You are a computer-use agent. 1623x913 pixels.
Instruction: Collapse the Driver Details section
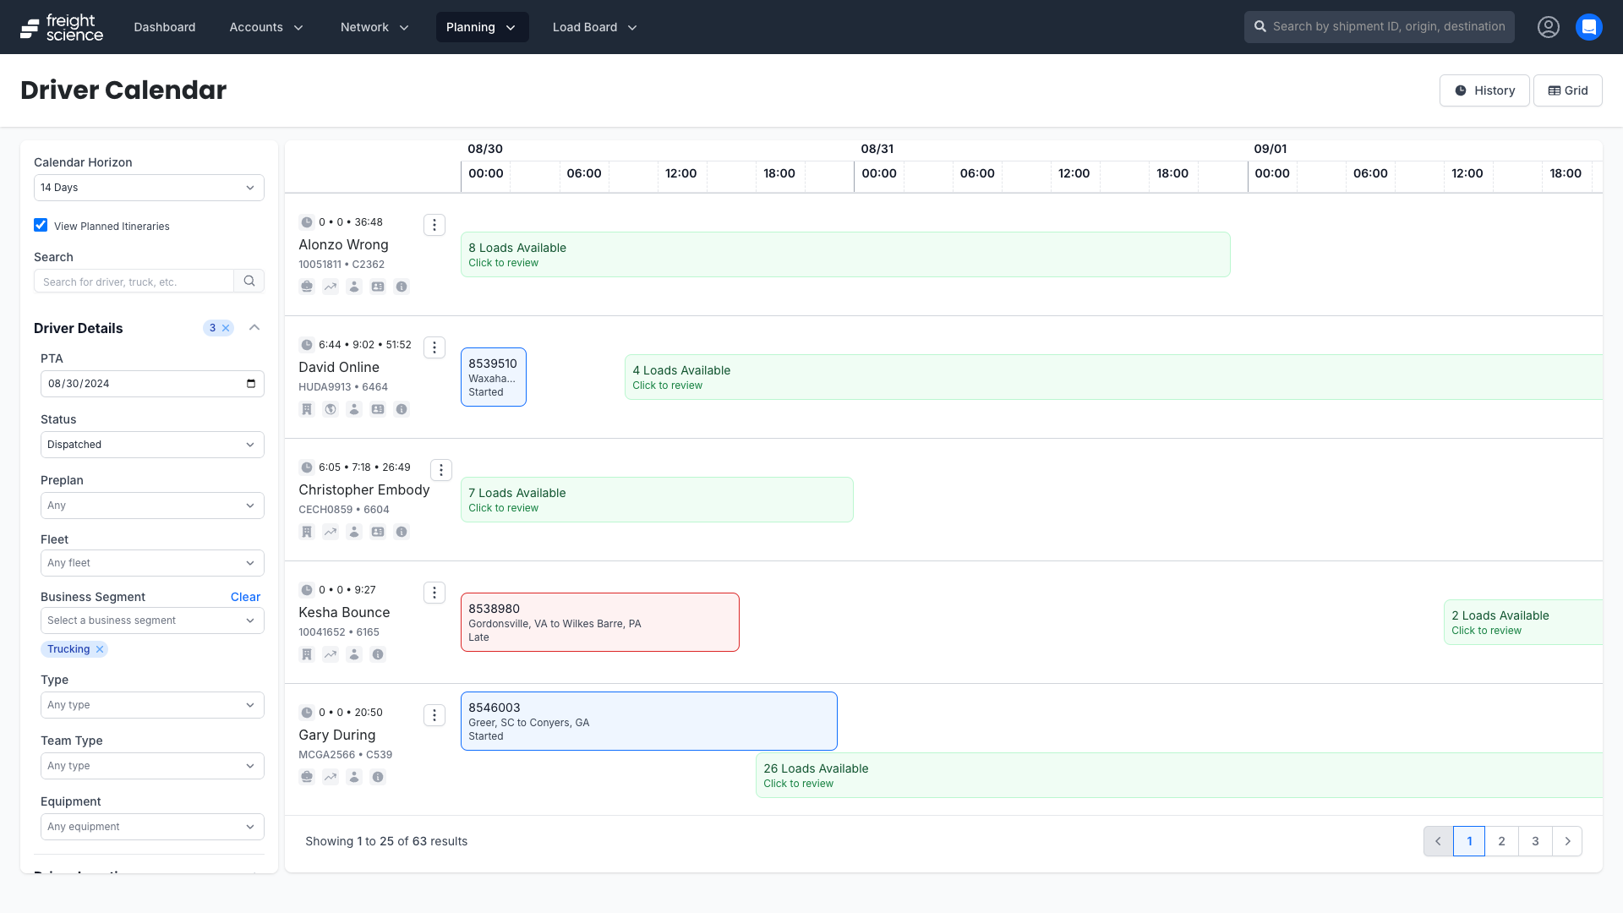[254, 328]
